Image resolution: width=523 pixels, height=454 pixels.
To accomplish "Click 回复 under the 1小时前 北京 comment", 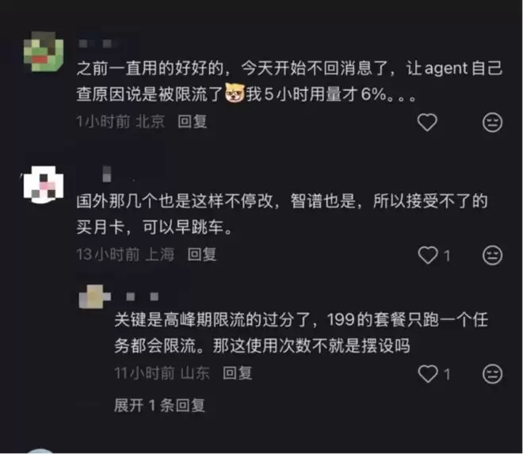I will [192, 121].
